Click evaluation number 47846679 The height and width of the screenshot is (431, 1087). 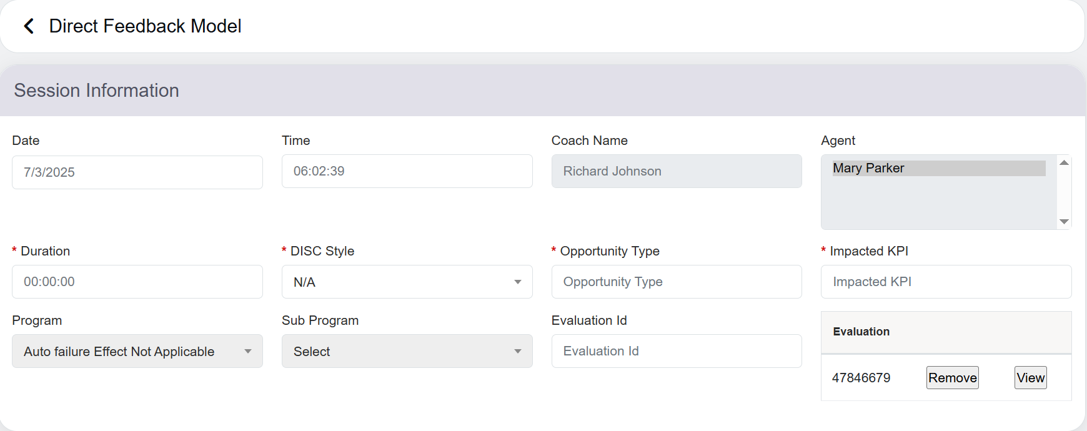[861, 378]
